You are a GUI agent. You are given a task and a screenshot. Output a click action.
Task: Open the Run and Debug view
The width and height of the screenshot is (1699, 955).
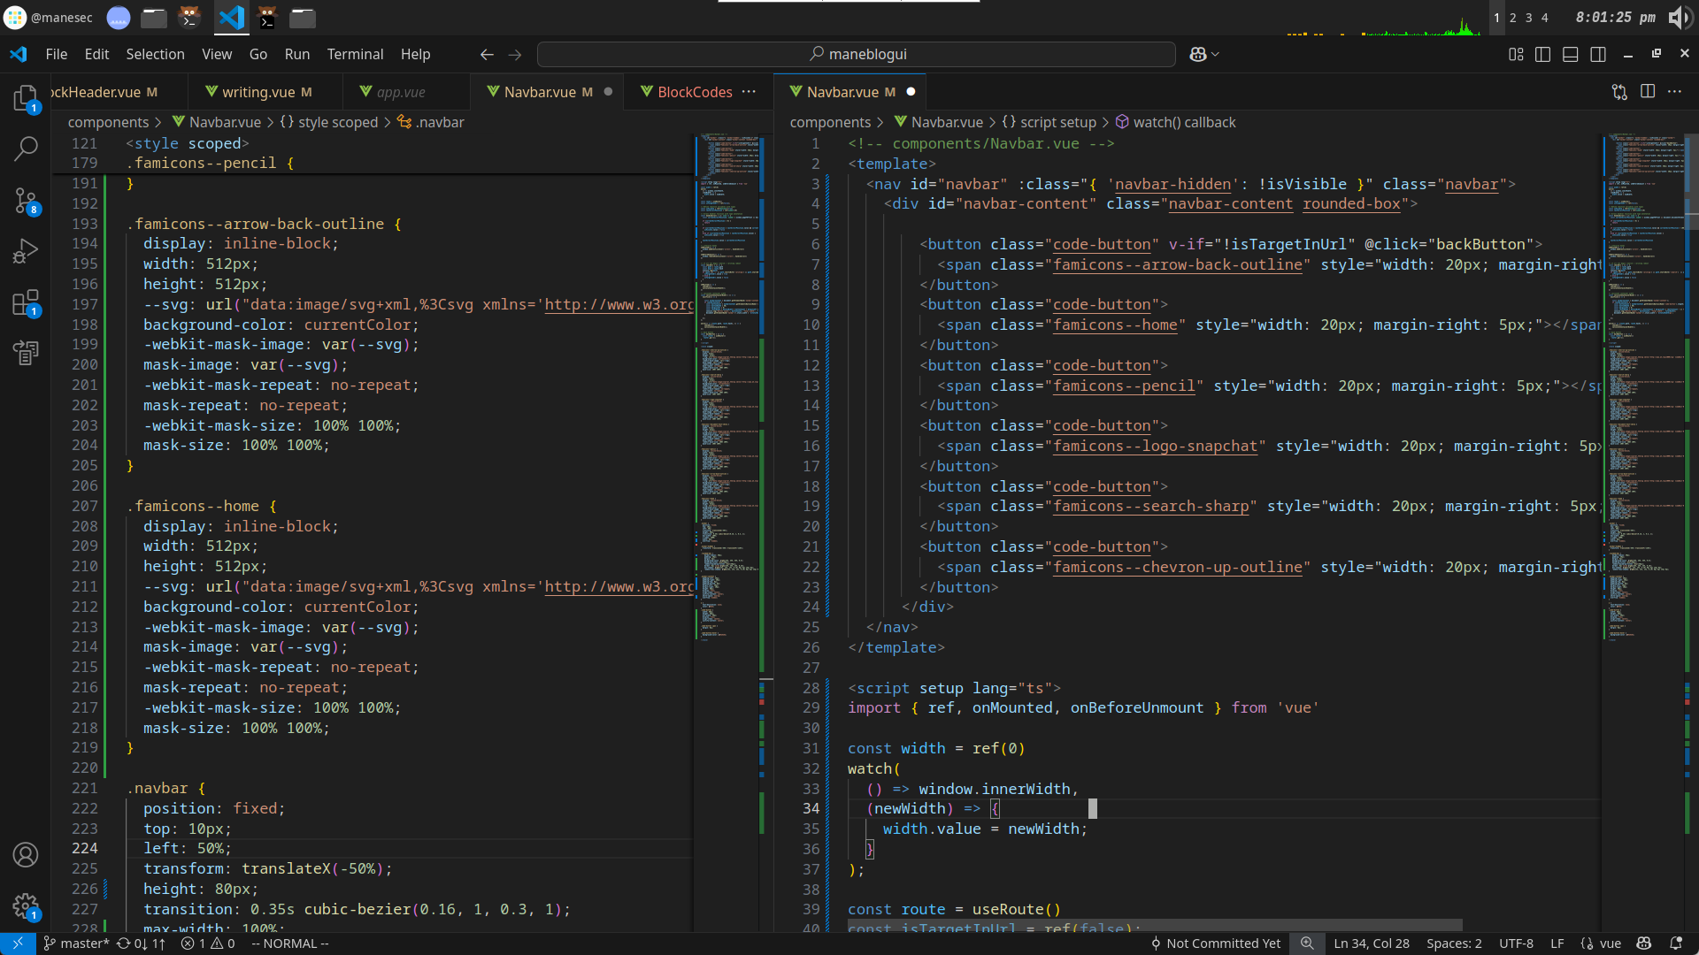point(26,252)
